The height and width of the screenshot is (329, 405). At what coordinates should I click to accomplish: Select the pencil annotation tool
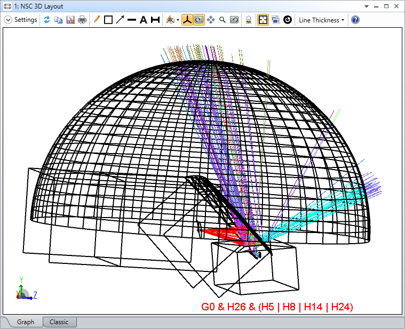[x=97, y=19]
